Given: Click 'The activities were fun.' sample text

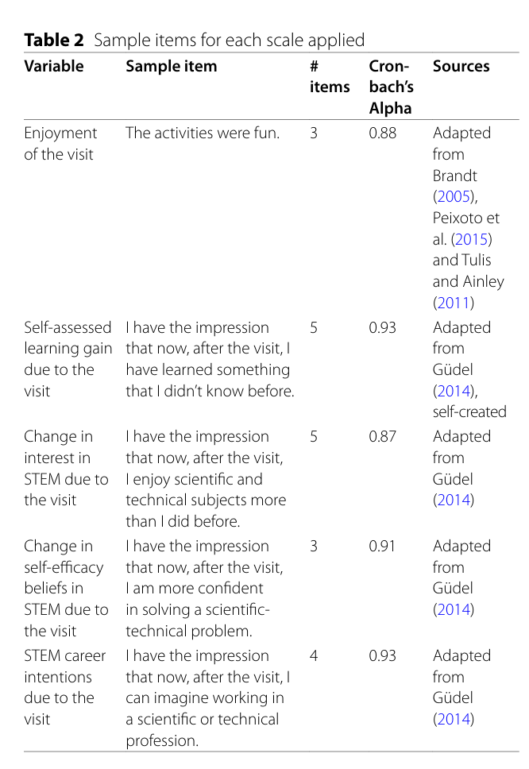Looking at the screenshot, I should tap(203, 133).
